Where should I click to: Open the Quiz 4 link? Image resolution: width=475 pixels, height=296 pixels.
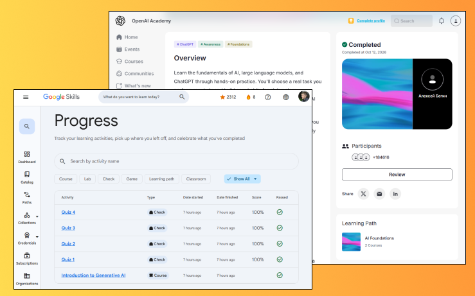68,212
